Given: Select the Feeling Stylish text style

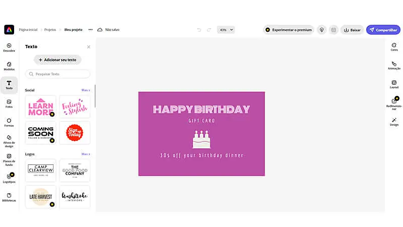Looking at the screenshot, I should tap(75, 107).
